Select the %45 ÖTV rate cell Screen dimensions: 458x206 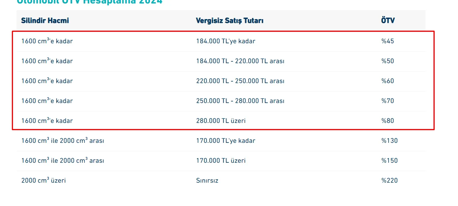388,41
